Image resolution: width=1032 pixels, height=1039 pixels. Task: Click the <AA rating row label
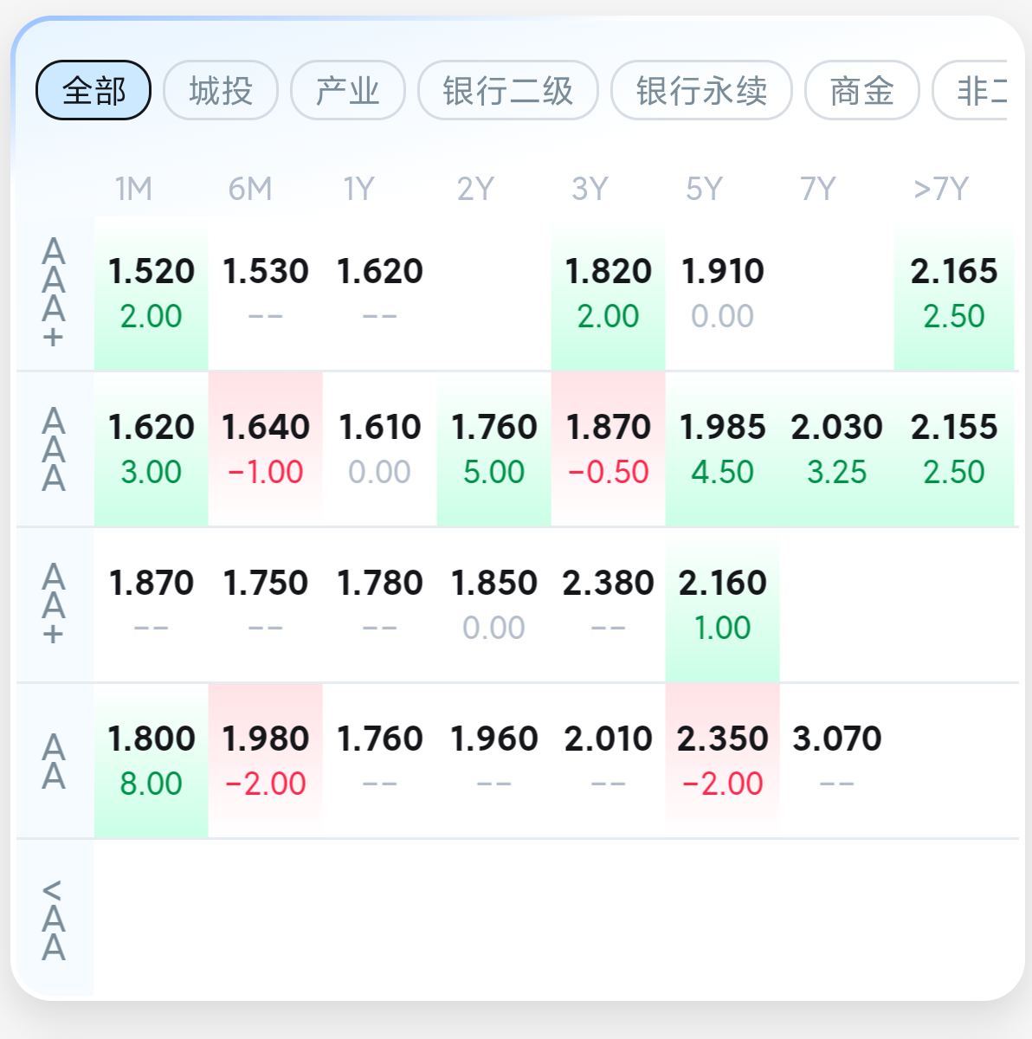[54, 920]
